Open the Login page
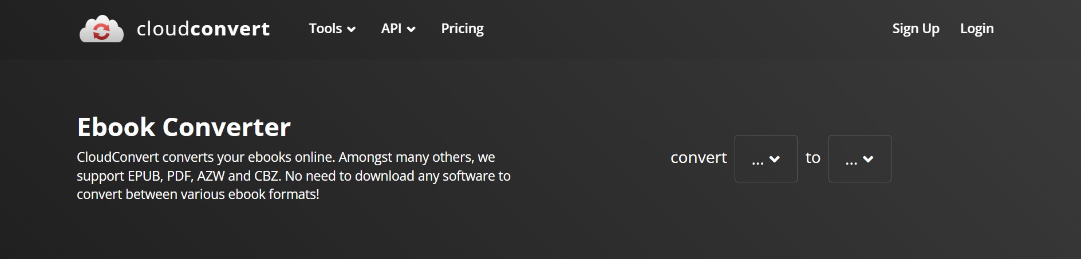The height and width of the screenshot is (259, 1081). click(x=977, y=29)
